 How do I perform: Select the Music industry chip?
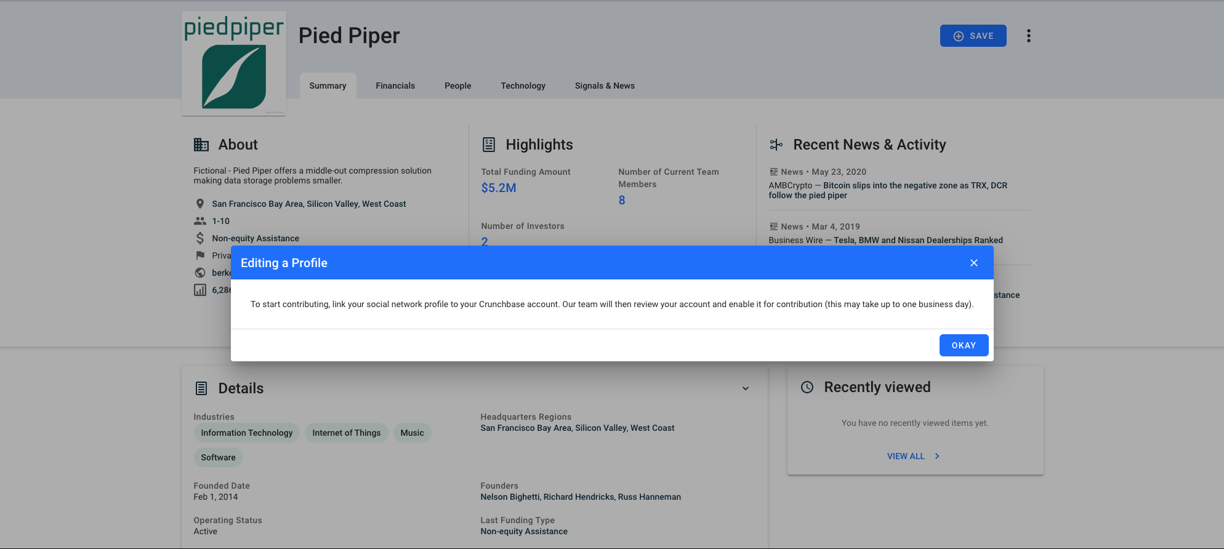point(412,433)
